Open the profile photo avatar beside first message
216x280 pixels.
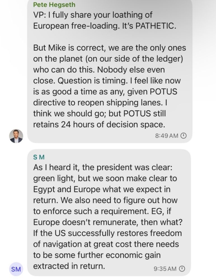pos(16,136)
